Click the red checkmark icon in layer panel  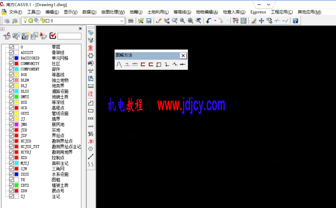[52, 36]
